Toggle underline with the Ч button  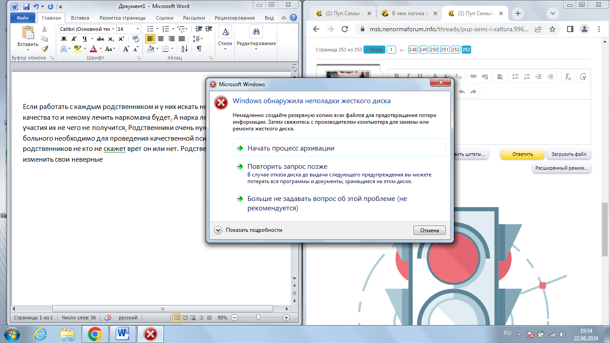coord(84,39)
